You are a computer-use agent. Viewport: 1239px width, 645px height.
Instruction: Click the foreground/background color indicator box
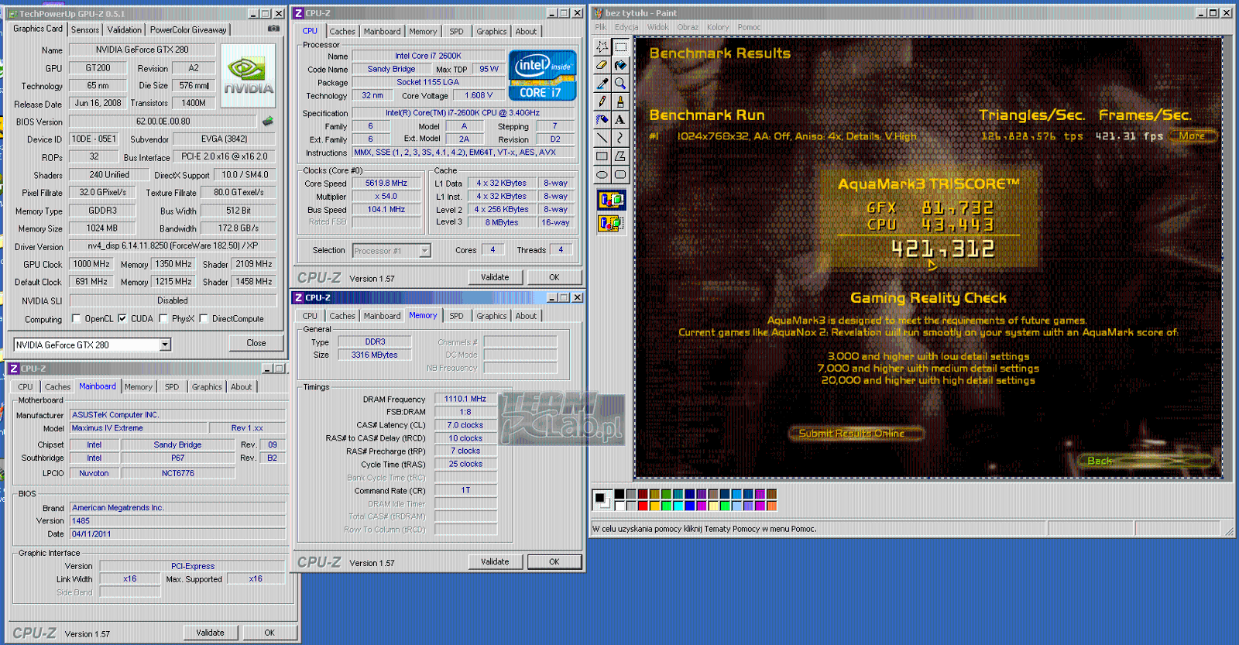point(602,500)
